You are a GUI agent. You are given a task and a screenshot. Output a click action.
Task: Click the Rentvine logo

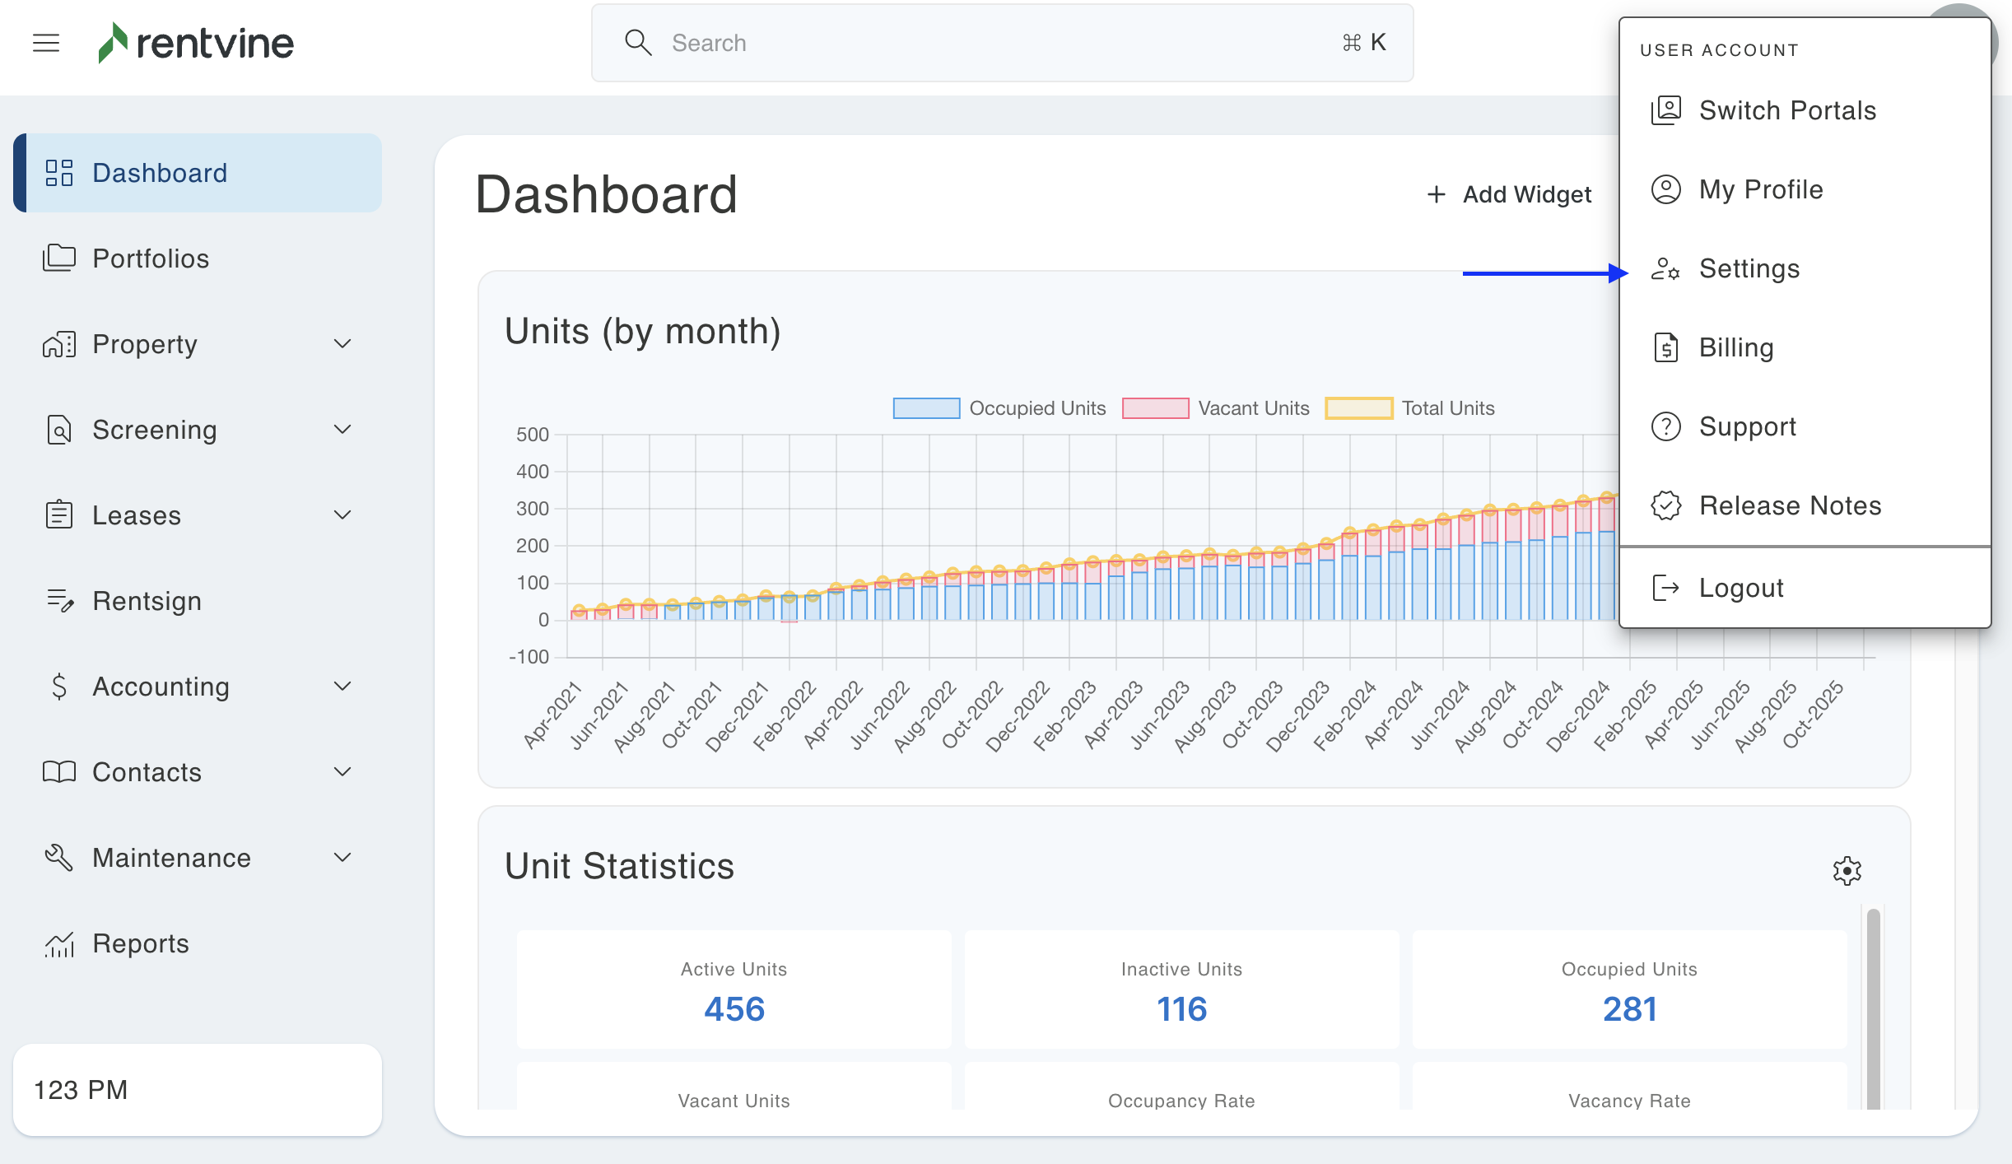(196, 43)
